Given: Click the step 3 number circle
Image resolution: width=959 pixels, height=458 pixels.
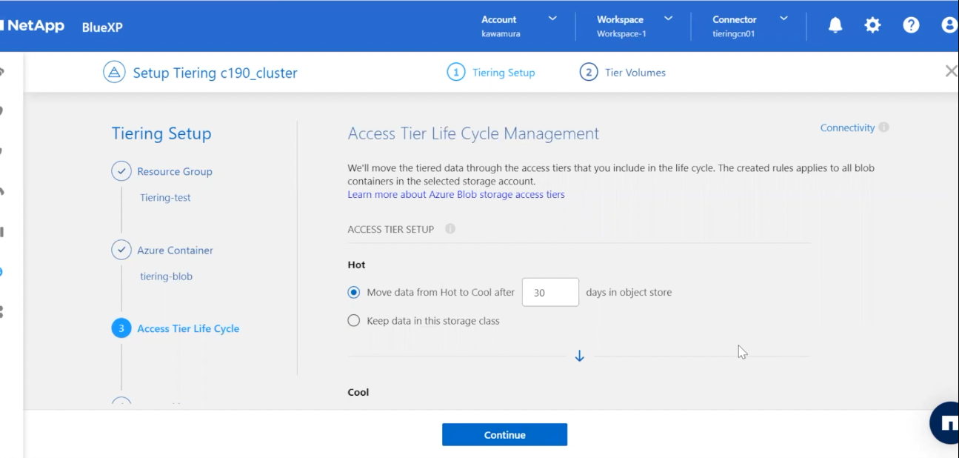Looking at the screenshot, I should click(121, 328).
